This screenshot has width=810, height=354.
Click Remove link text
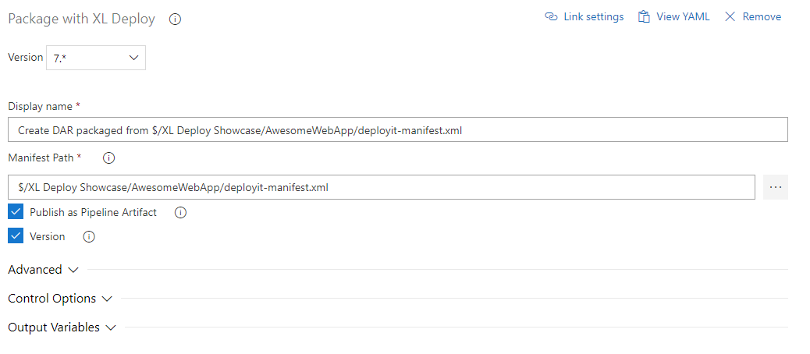(762, 16)
